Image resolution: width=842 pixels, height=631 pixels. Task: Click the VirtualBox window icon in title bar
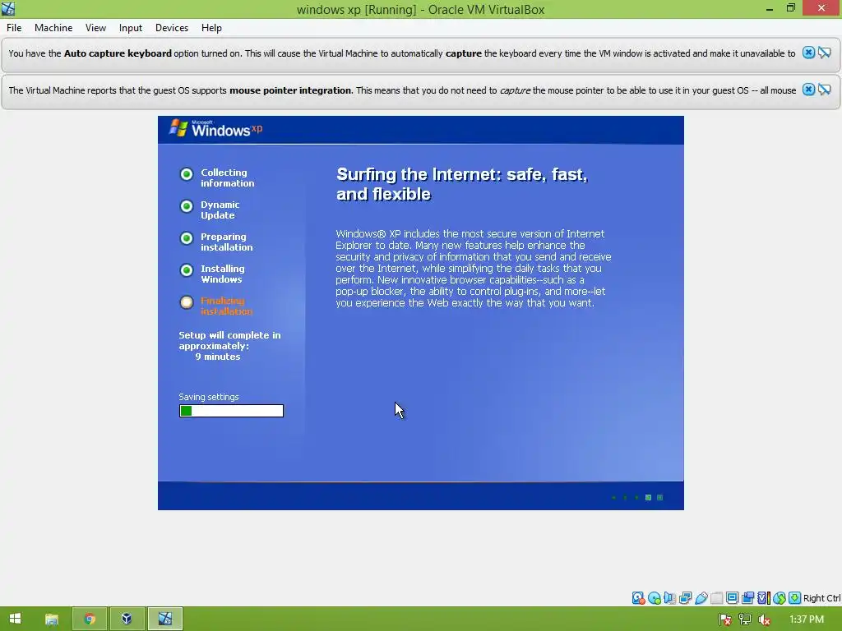pyautogui.click(x=8, y=8)
